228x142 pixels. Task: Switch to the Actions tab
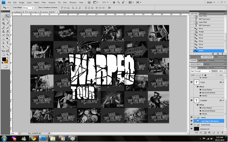203,13
